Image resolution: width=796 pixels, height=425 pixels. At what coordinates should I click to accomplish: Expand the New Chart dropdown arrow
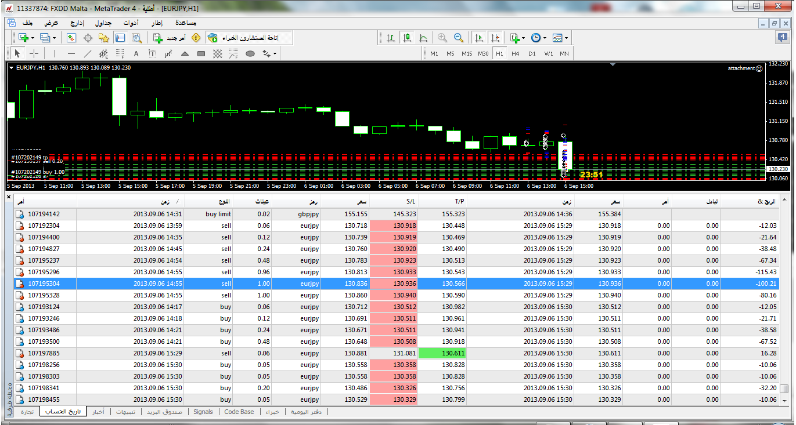(x=33, y=38)
